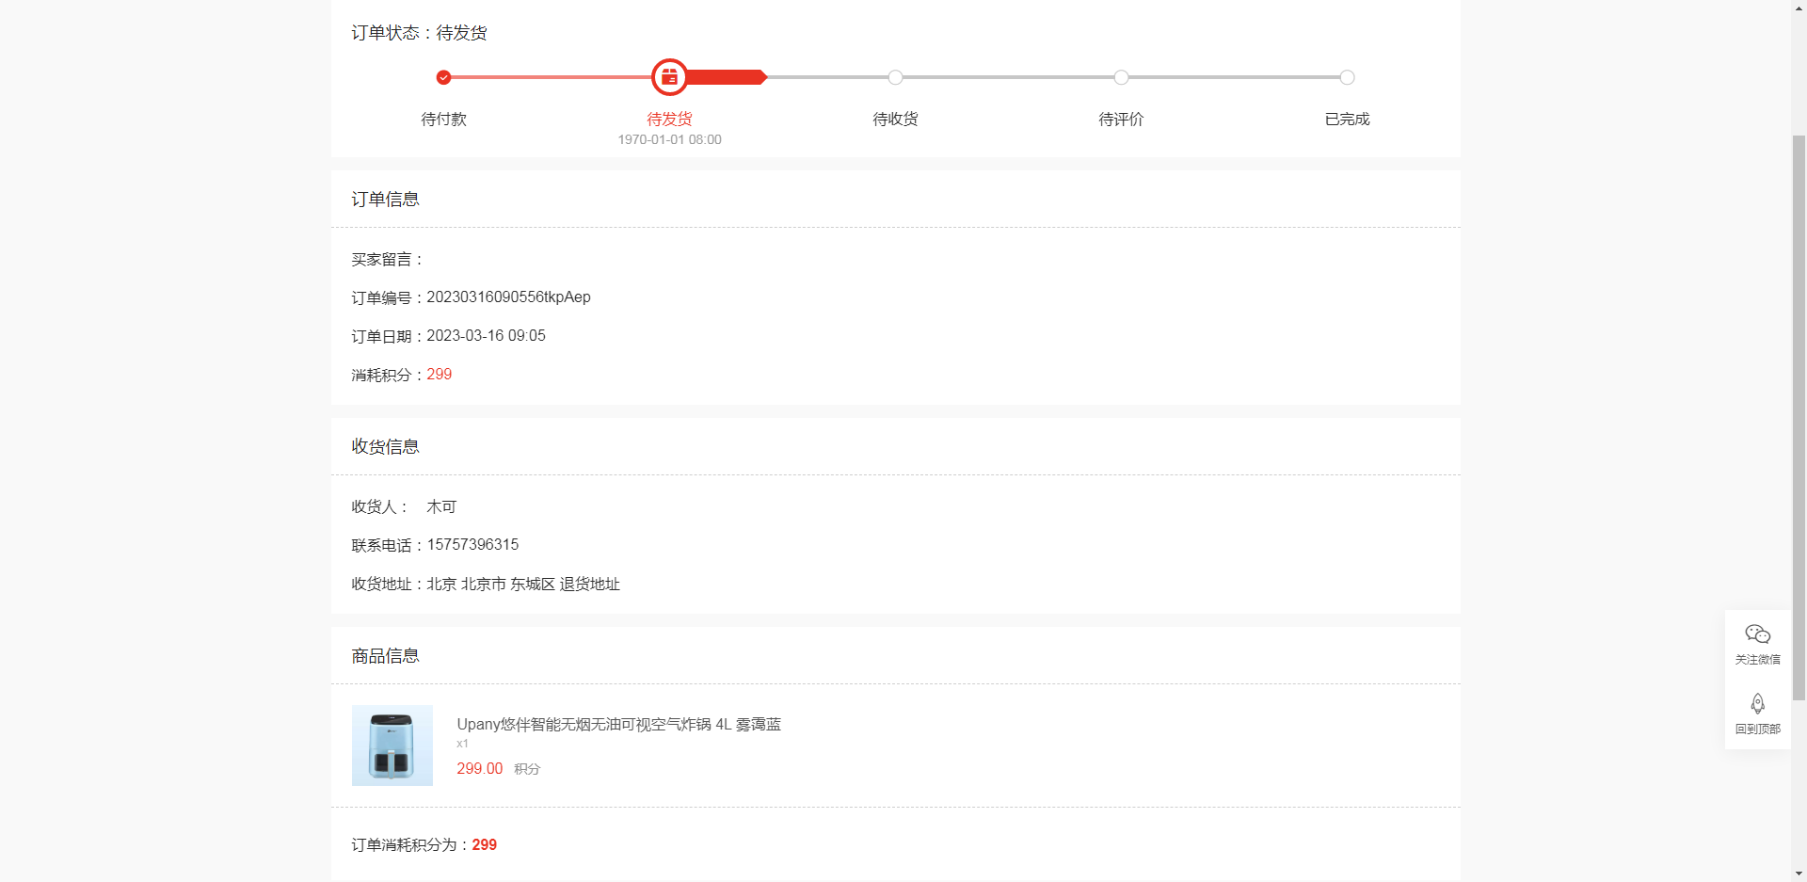Open the air fryer product thumbnail
The width and height of the screenshot is (1807, 882).
392,746
